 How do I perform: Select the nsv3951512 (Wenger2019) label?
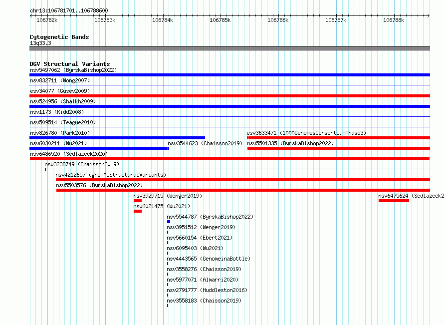201,227
